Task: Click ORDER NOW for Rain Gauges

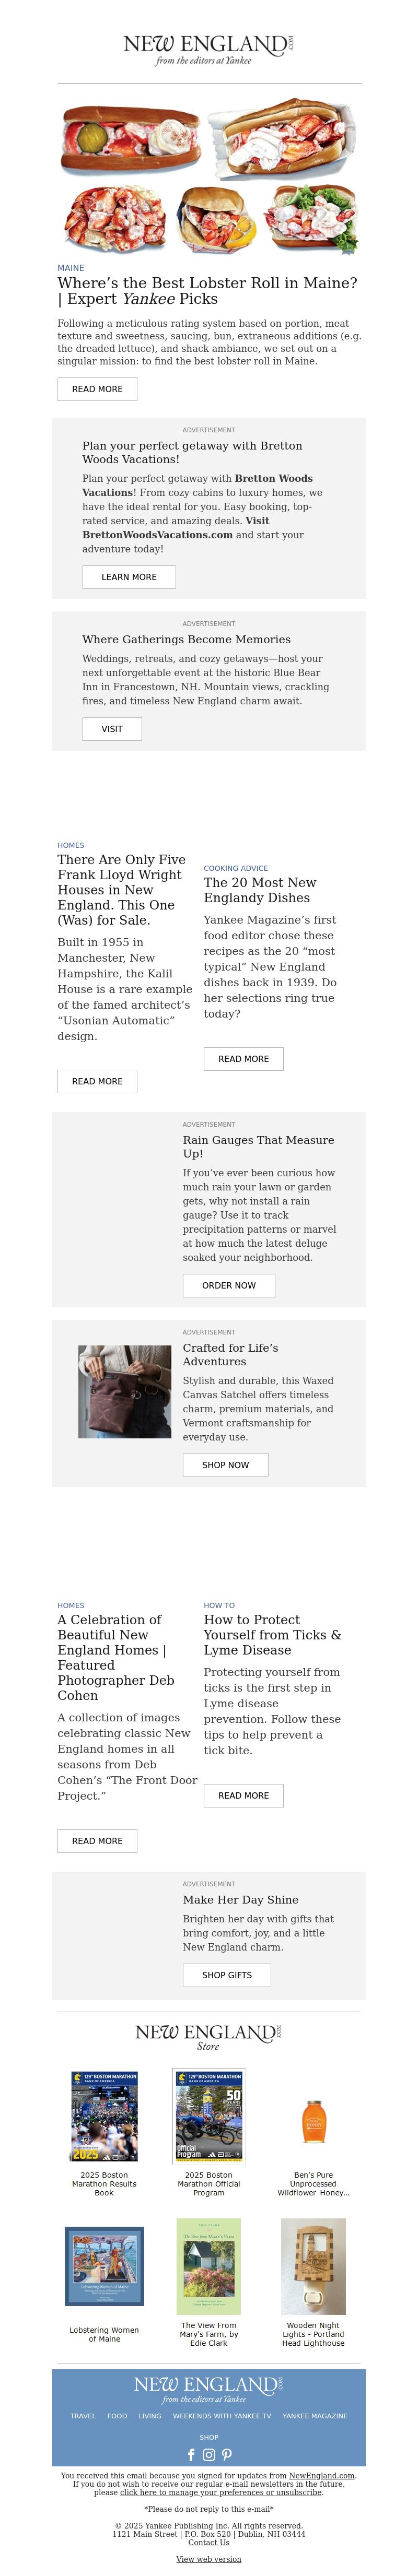Action: tap(229, 1285)
